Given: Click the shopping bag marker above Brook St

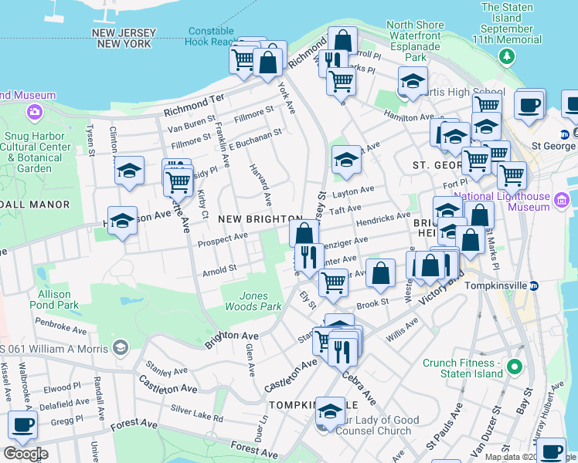Looking at the screenshot, I should coord(380,274).
